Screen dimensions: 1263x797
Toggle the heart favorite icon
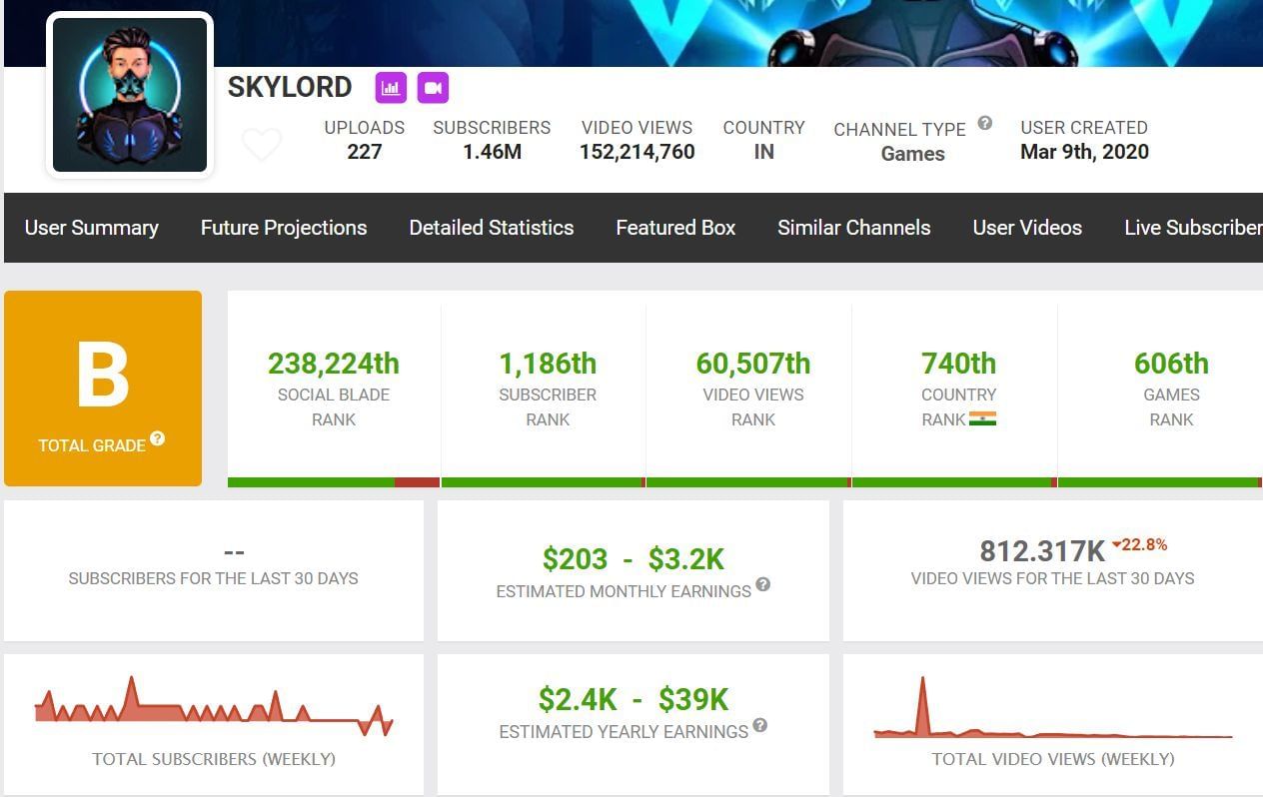(262, 146)
